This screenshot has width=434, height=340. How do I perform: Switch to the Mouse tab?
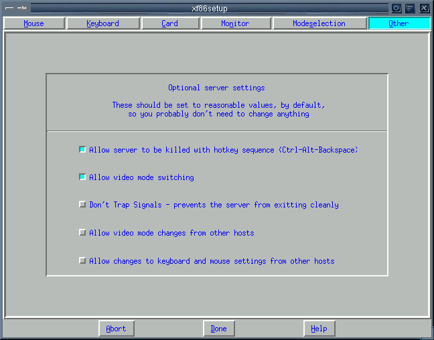[33, 23]
